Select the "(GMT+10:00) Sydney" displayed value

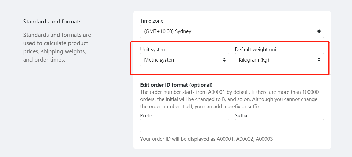tap(168, 31)
